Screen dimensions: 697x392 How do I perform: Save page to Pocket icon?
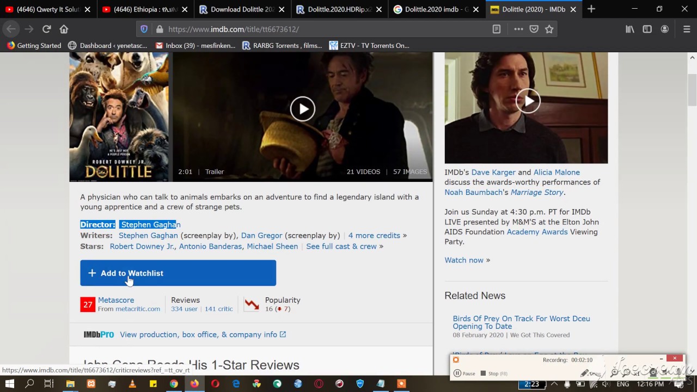pos(534,29)
